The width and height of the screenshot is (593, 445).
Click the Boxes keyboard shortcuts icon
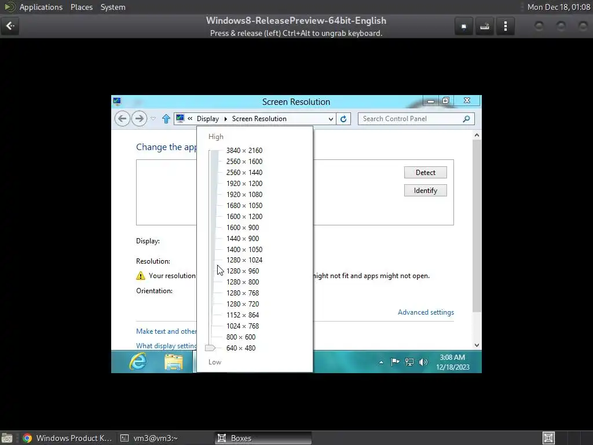click(485, 26)
